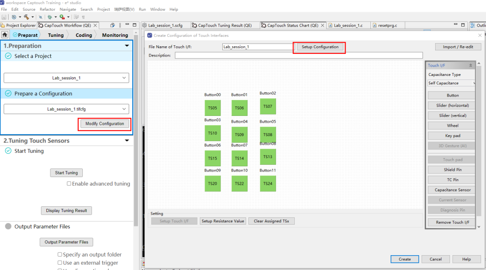
Task: Maximize the CapTouch Workflow view
Action: pyautogui.click(x=135, y=25)
